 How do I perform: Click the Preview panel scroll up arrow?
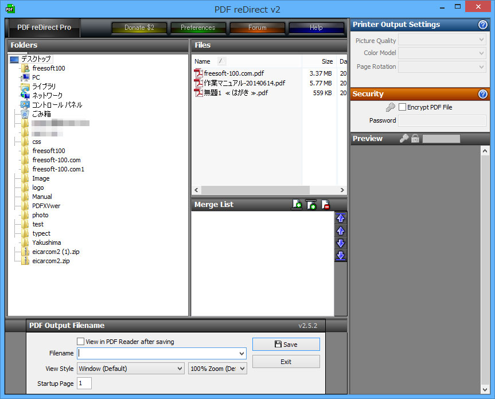click(485, 151)
